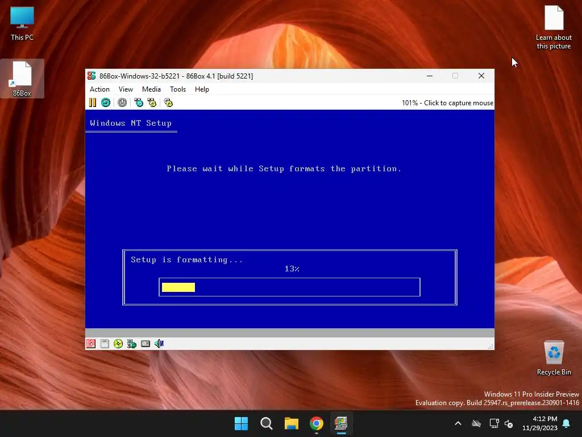Click the network display tray icon
Viewport: 582px width, 437px height.
(x=494, y=423)
